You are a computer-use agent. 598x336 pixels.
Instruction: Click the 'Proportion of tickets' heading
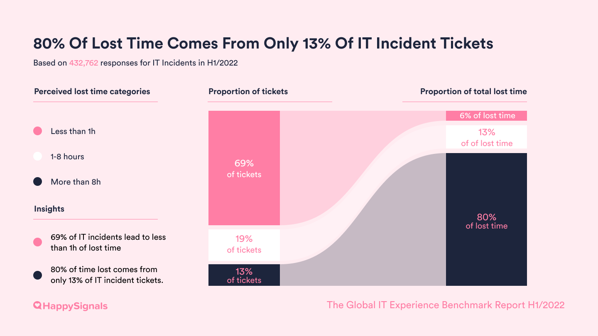[x=248, y=91]
